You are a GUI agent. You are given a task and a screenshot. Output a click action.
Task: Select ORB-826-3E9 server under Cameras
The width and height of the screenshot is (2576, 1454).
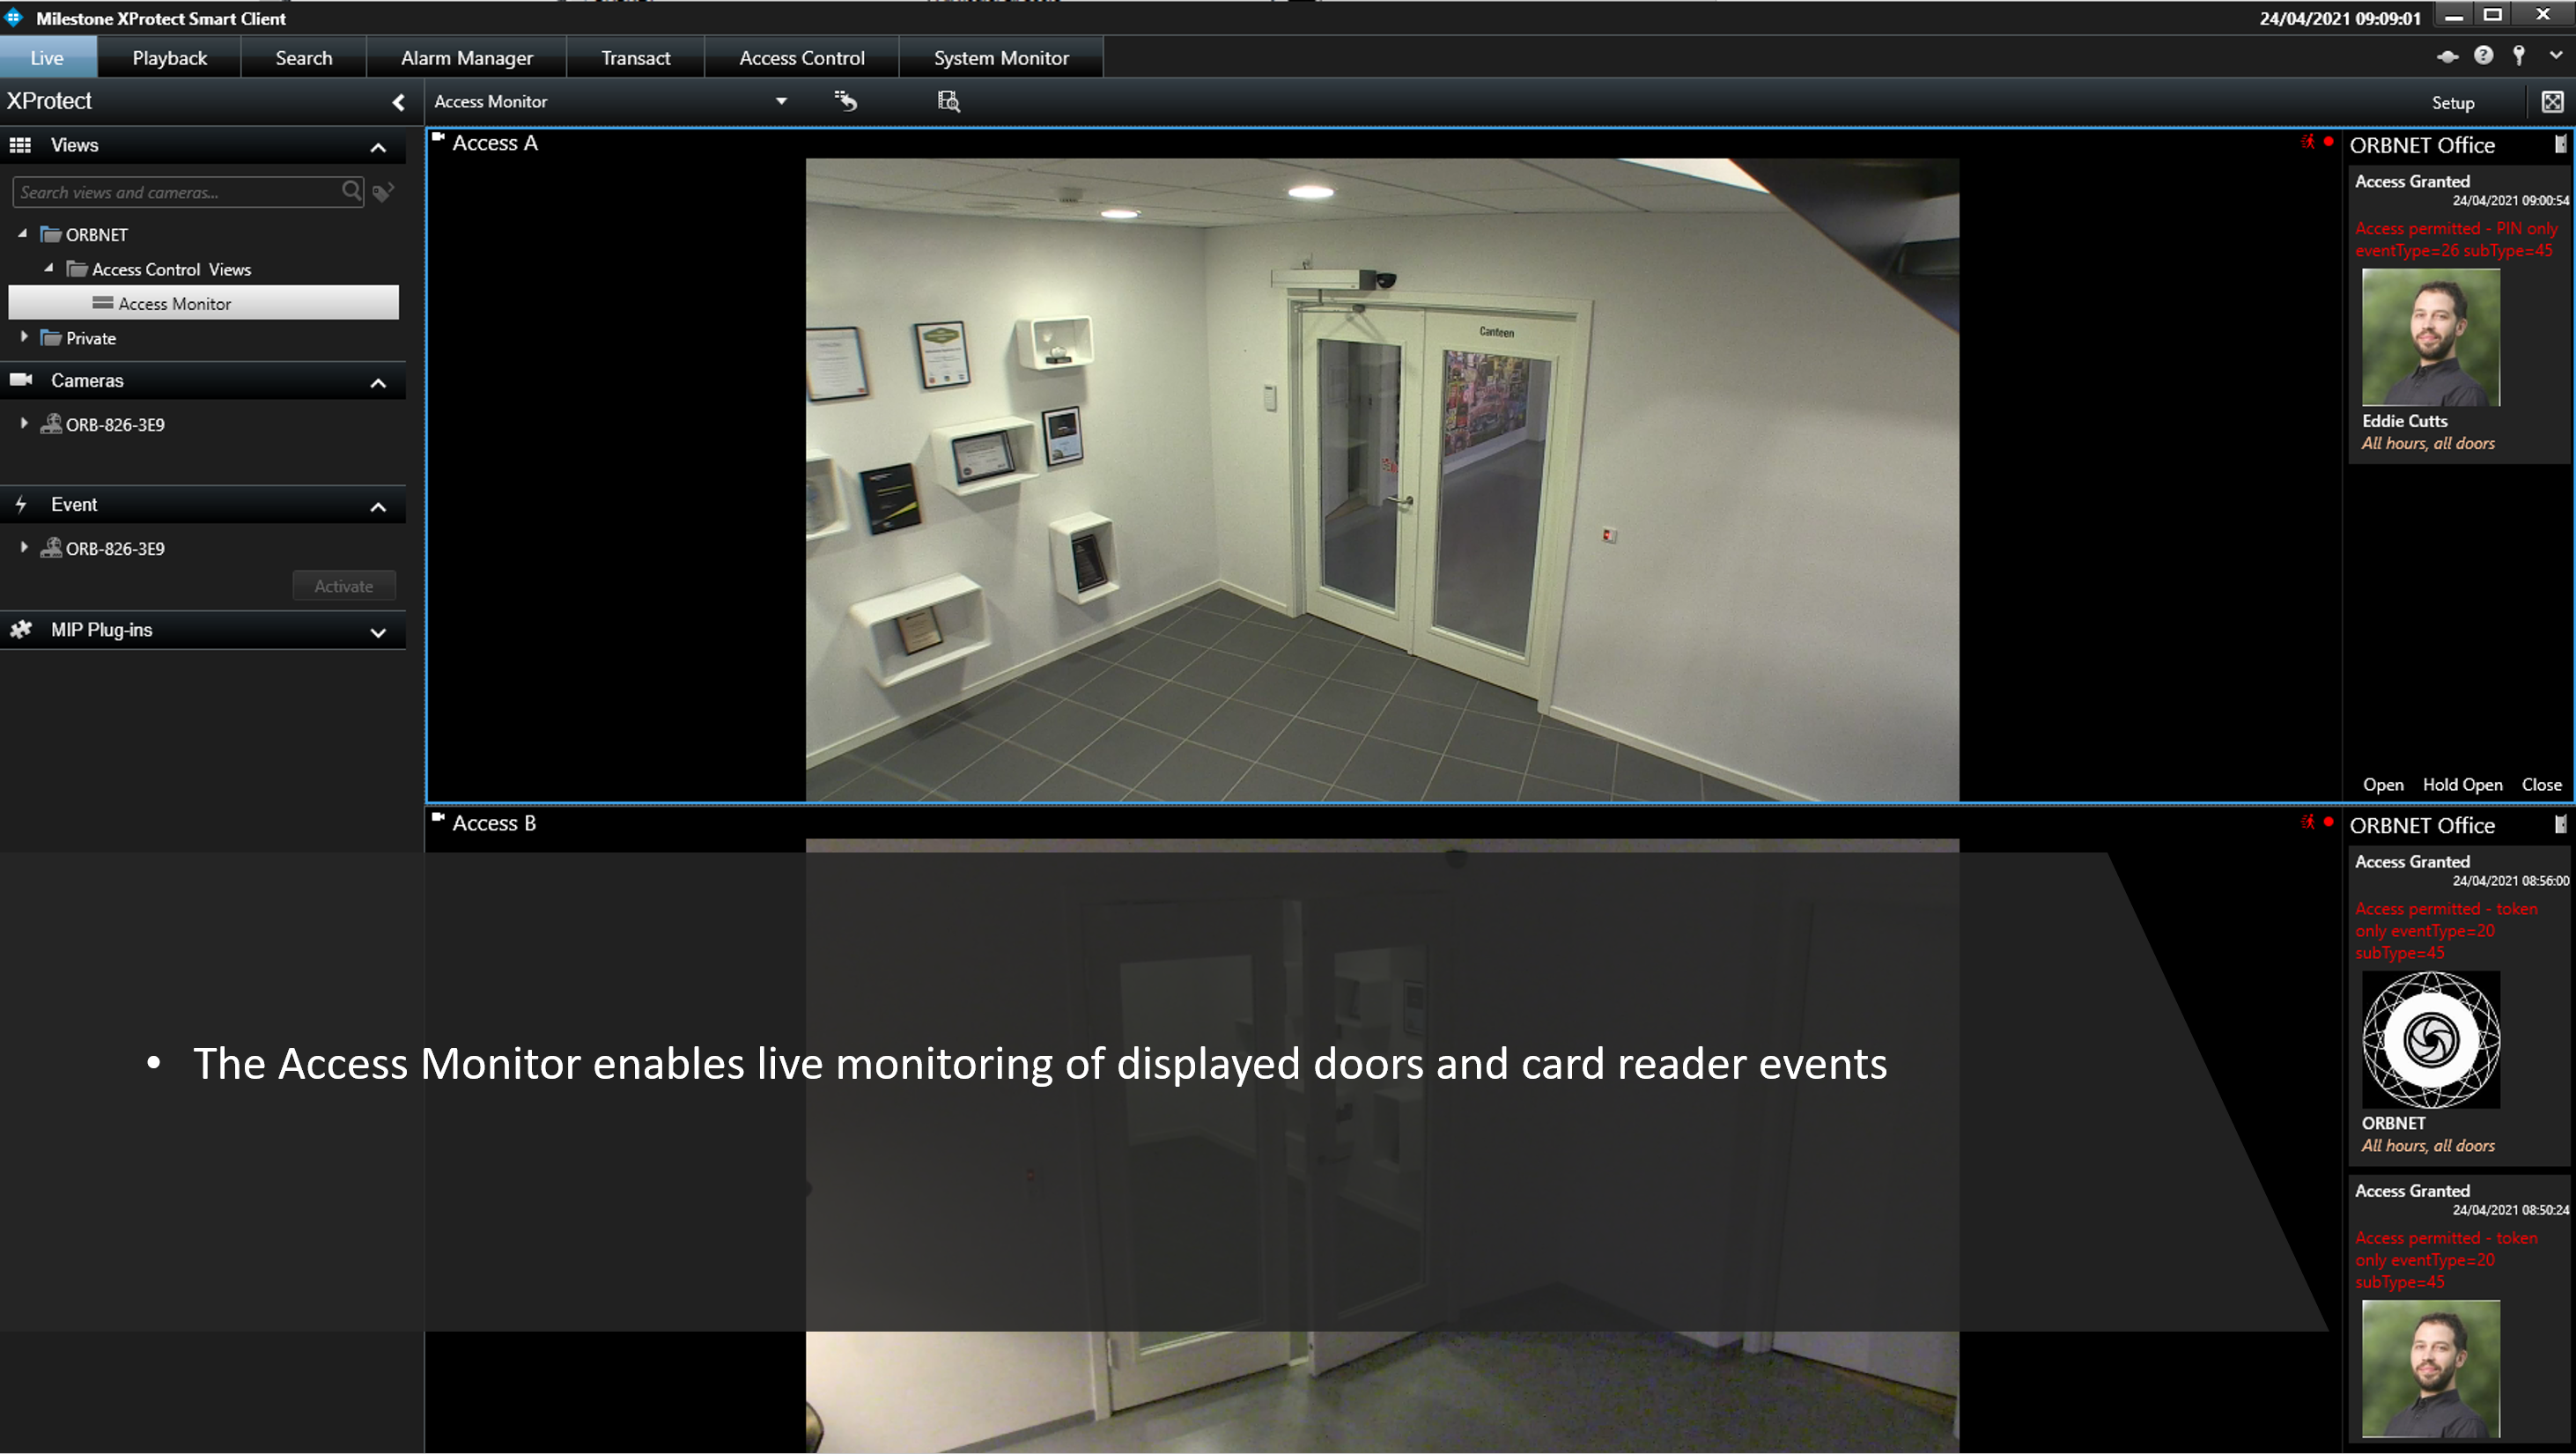103,424
